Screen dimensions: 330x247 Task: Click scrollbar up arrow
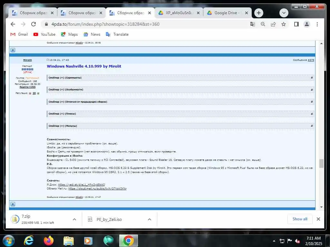(321, 43)
